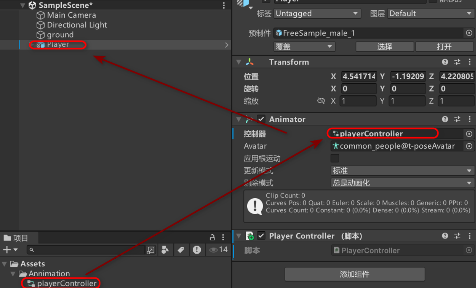Click object picker next to Avatar field
476x288 pixels.
(469, 146)
